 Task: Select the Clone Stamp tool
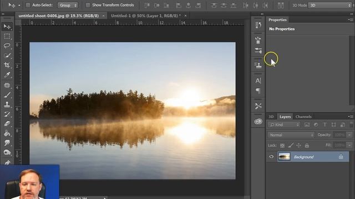point(7,104)
